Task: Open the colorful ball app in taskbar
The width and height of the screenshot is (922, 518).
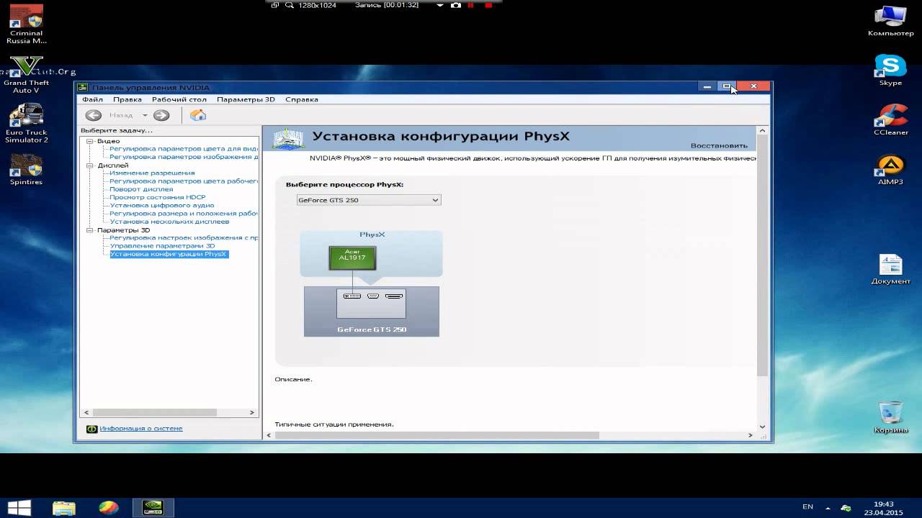Action: coord(109,508)
